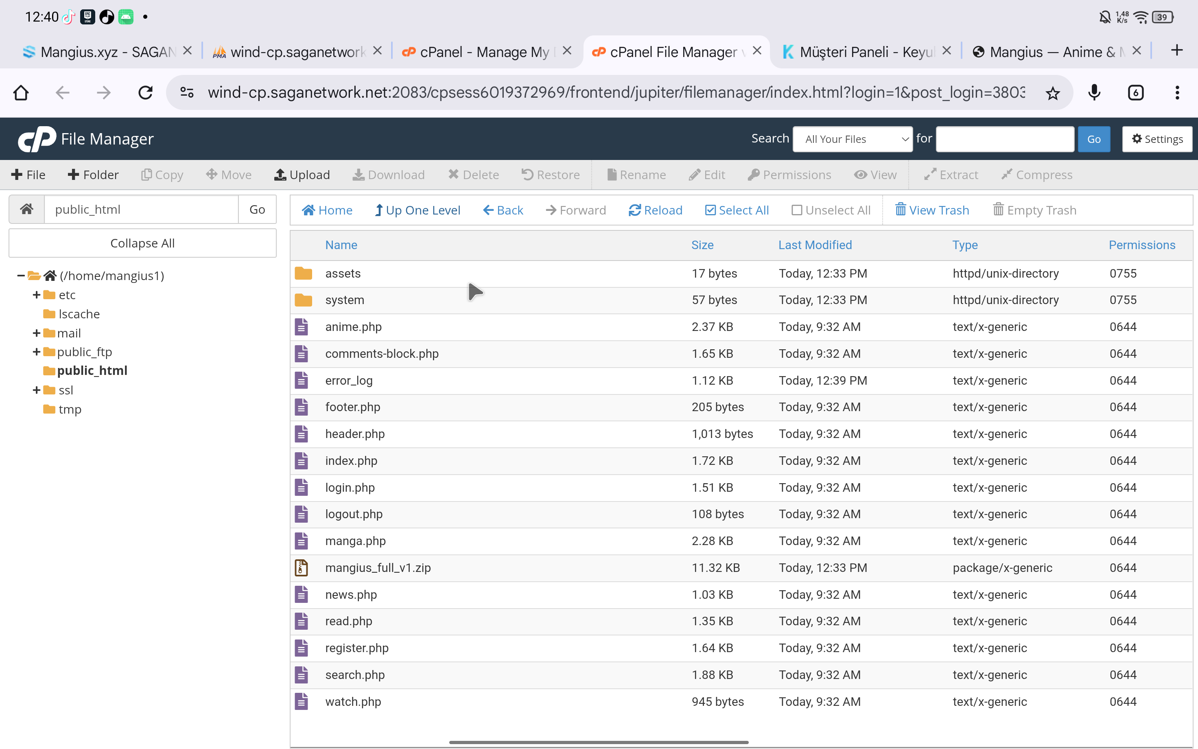Screen dimensions: 1198x749
Task: Open the mangius_full_v1.zip archive icon
Action: click(302, 568)
